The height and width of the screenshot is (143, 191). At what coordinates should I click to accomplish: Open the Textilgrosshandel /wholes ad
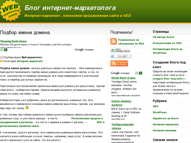122,126
